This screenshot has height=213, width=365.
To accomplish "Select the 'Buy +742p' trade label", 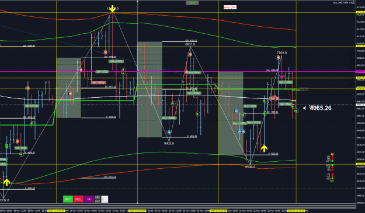I will (x=250, y=106).
